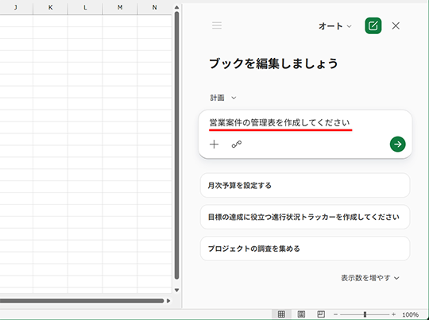Click the vertical scrollbar thumb

176,145
